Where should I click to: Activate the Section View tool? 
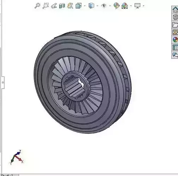[62, 6]
